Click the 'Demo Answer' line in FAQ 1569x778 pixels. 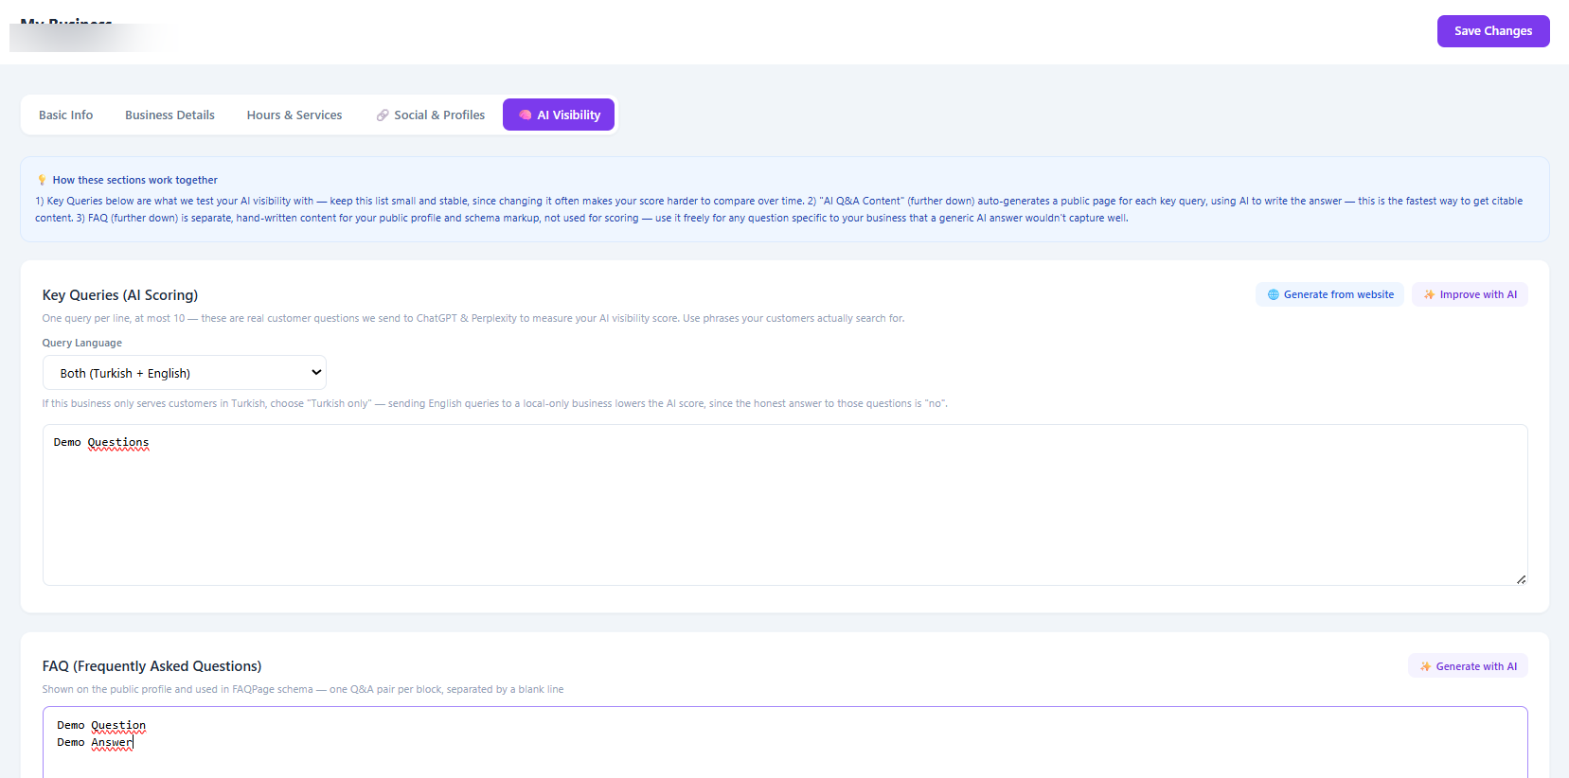[95, 742]
